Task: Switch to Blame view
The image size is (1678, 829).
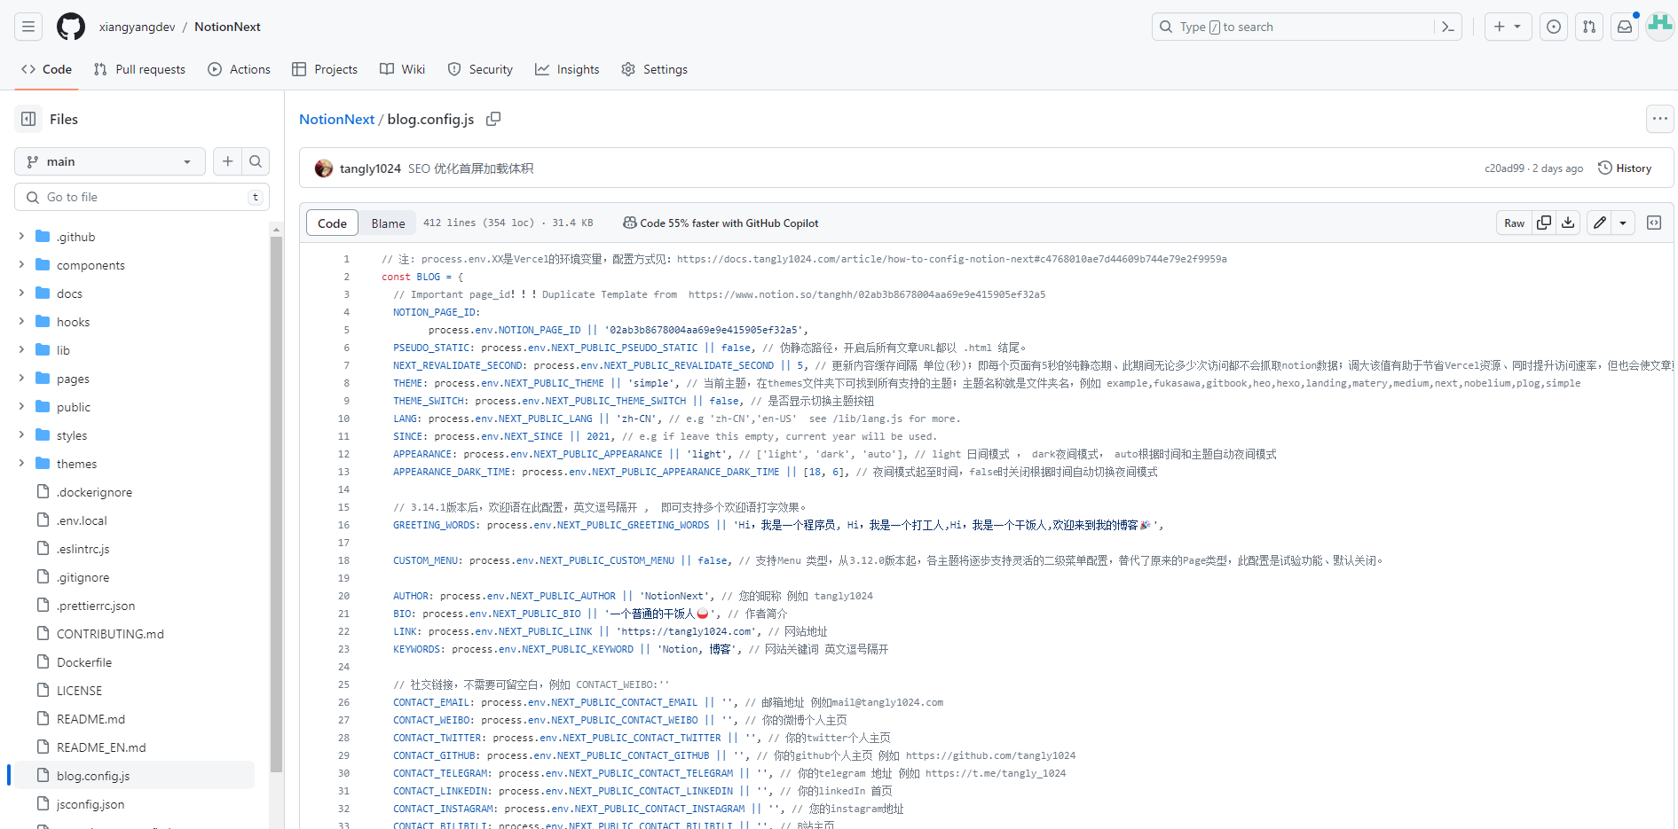Action: (388, 223)
